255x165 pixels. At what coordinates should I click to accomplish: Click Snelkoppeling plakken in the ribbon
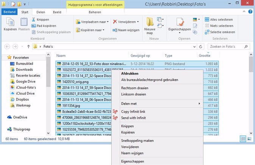coord(51,32)
